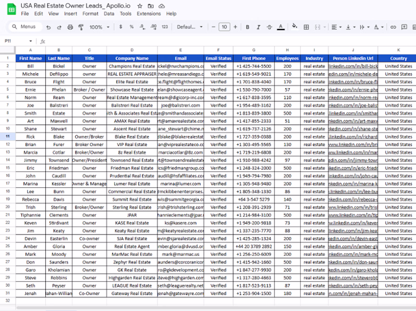Viewport: 416px width, 311px height.
Task: Star this spreadsheet
Action: 140,6
